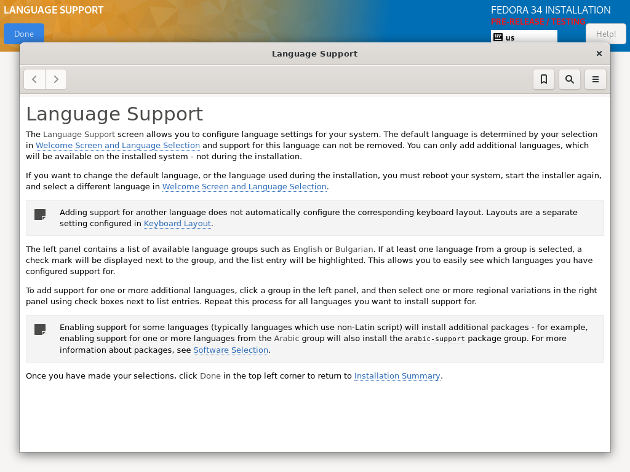Open the 'us' keyboard layout indicator
The image size is (630, 472).
(x=524, y=37)
